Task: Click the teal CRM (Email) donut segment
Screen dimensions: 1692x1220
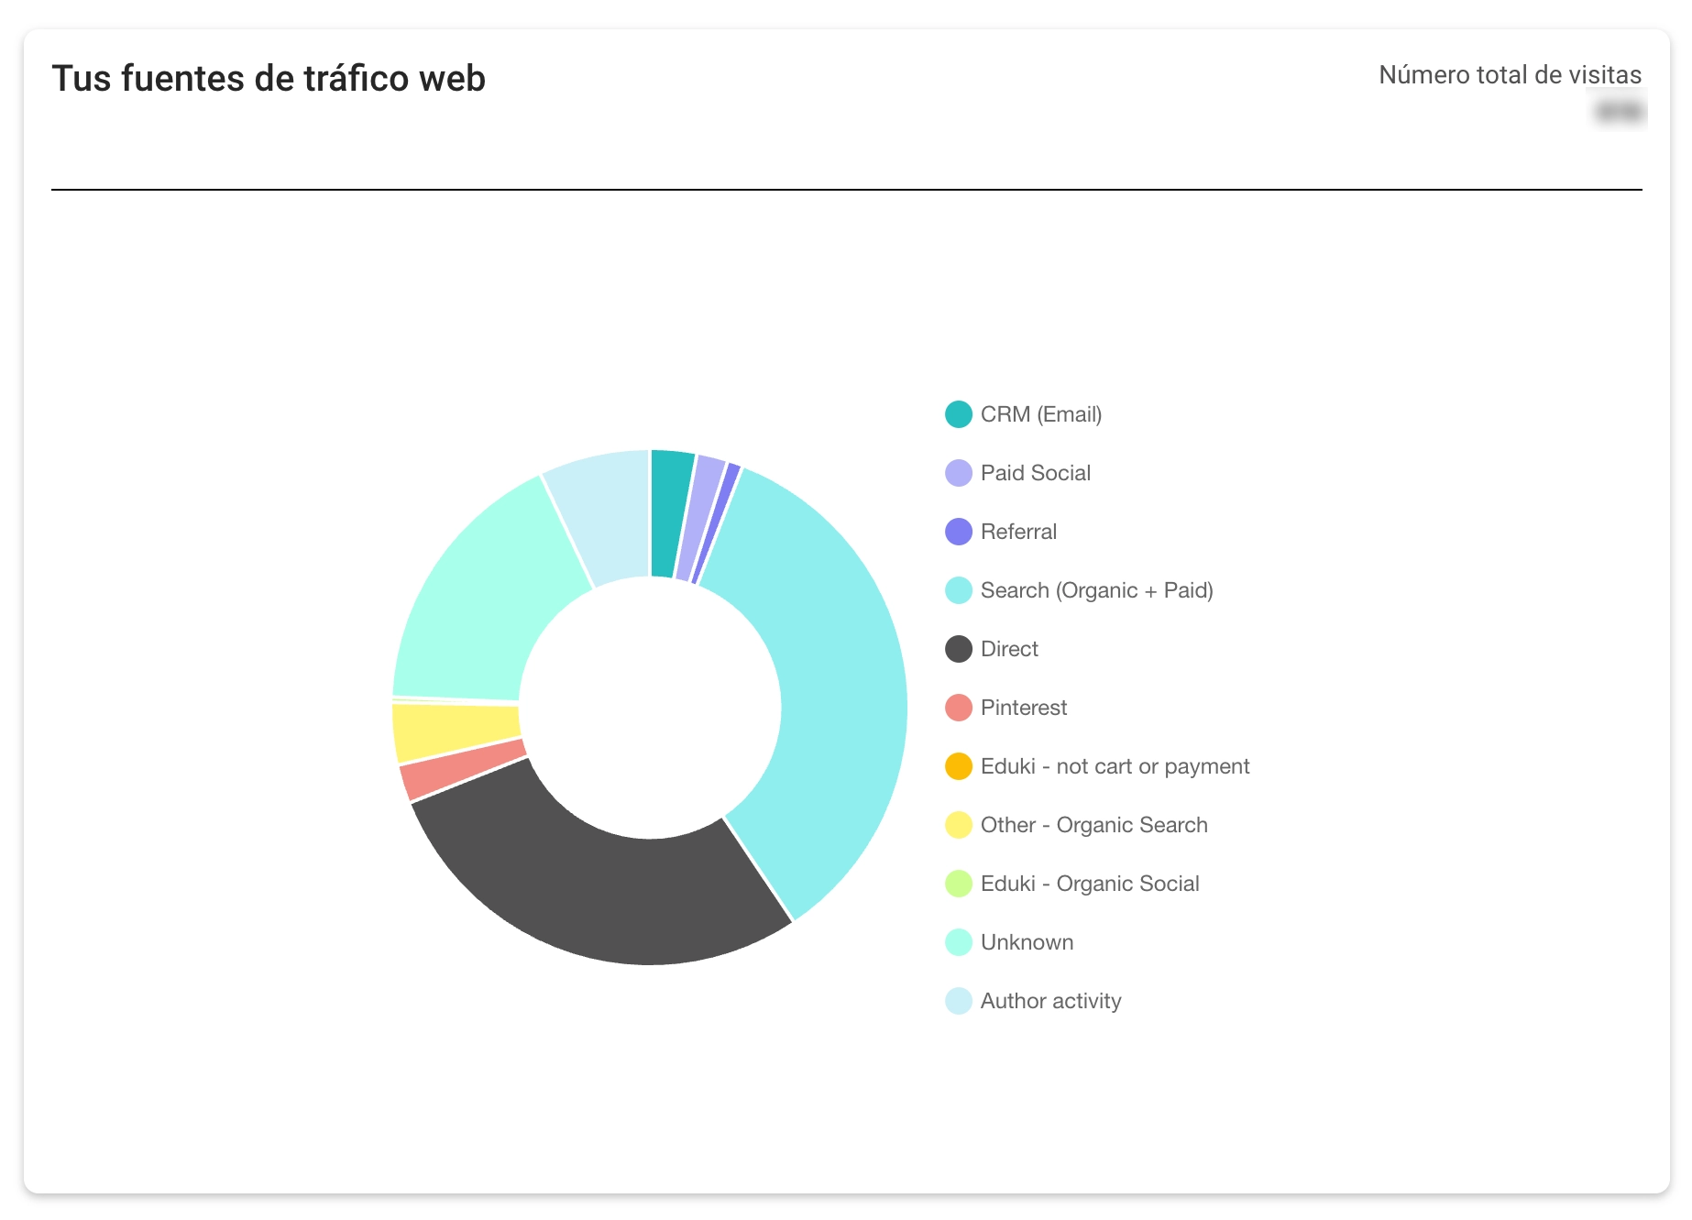Action: coord(671,514)
